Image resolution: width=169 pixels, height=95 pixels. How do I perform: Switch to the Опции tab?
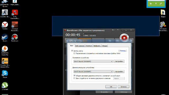105,46
